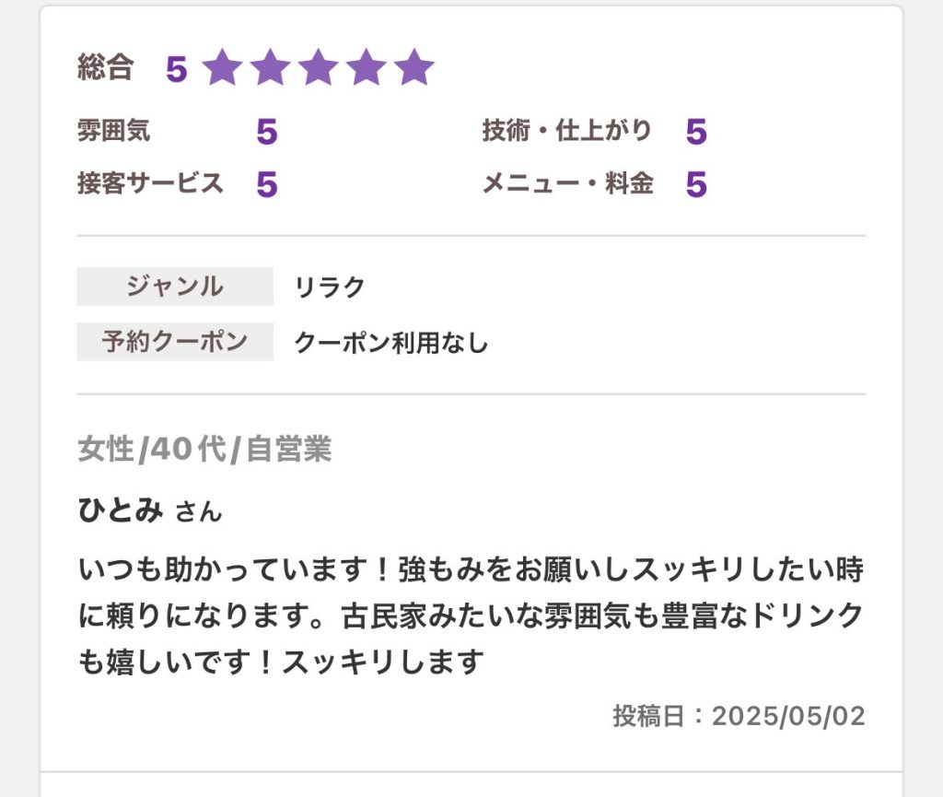The width and height of the screenshot is (943, 797).
Task: Click the second purple rating star
Action: pyautogui.click(x=270, y=66)
